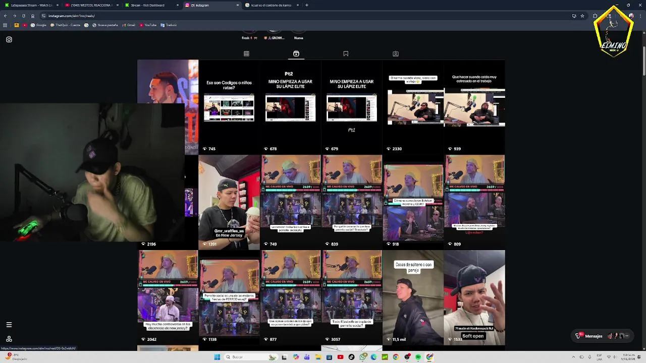Screen dimensions: 646x363
Task: Open the reel with 918 views
Action: point(413,202)
